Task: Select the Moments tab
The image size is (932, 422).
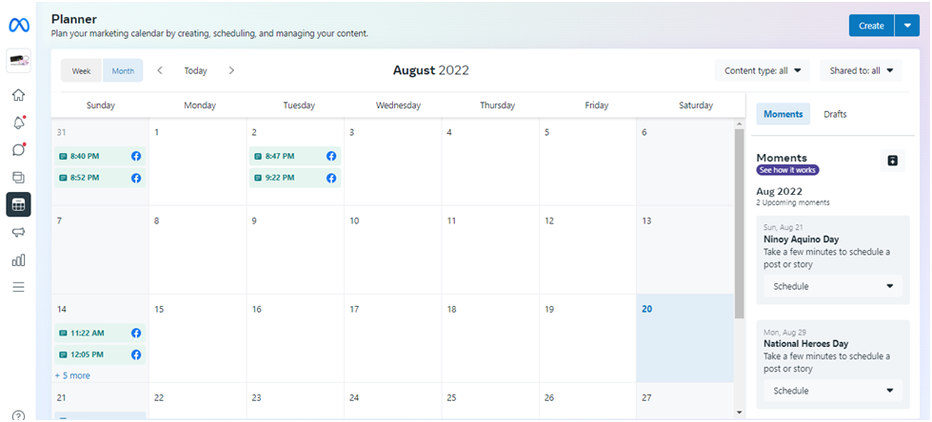Action: [x=783, y=114]
